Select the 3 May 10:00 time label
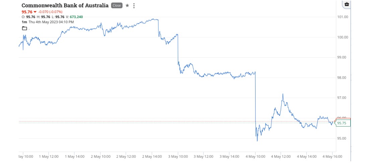Screen dimensions: 366x164 pos(178,157)
